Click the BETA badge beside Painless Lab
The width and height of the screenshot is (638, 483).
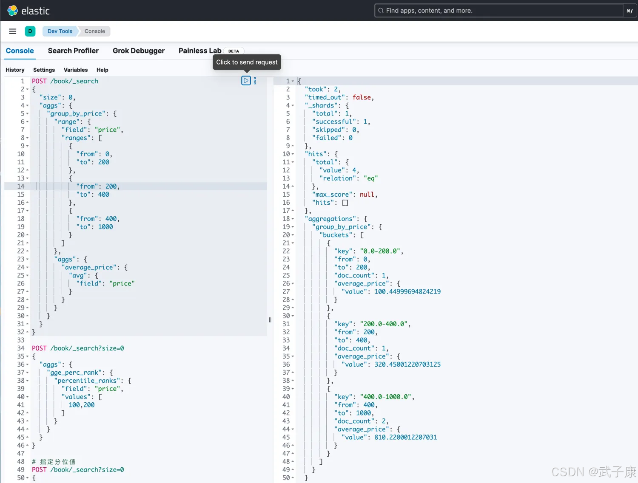pos(234,51)
